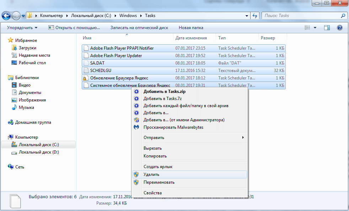This screenshot has width=349, height=211.
Task: Open the 'Документы' library
Action: [26, 93]
